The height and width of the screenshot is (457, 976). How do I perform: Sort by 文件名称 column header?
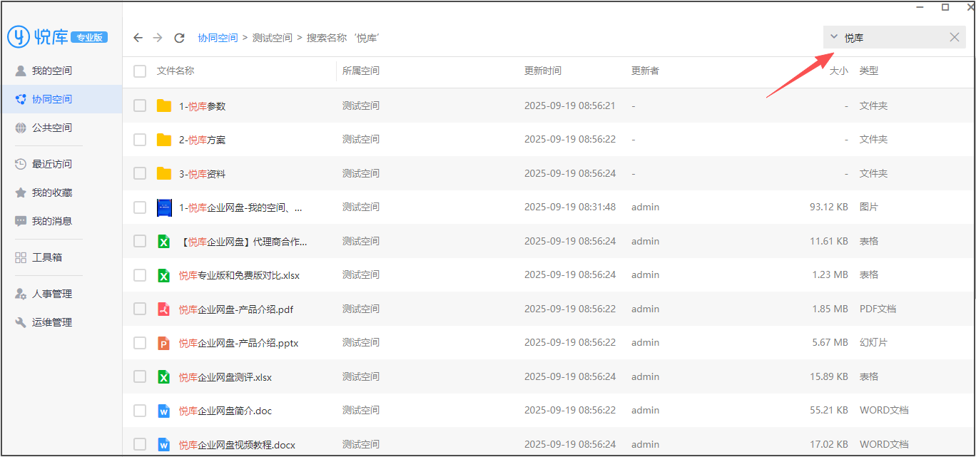[176, 71]
